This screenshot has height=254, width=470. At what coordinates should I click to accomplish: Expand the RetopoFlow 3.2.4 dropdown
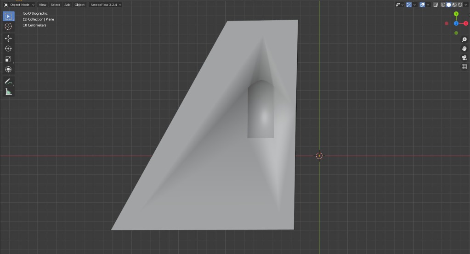click(x=106, y=5)
